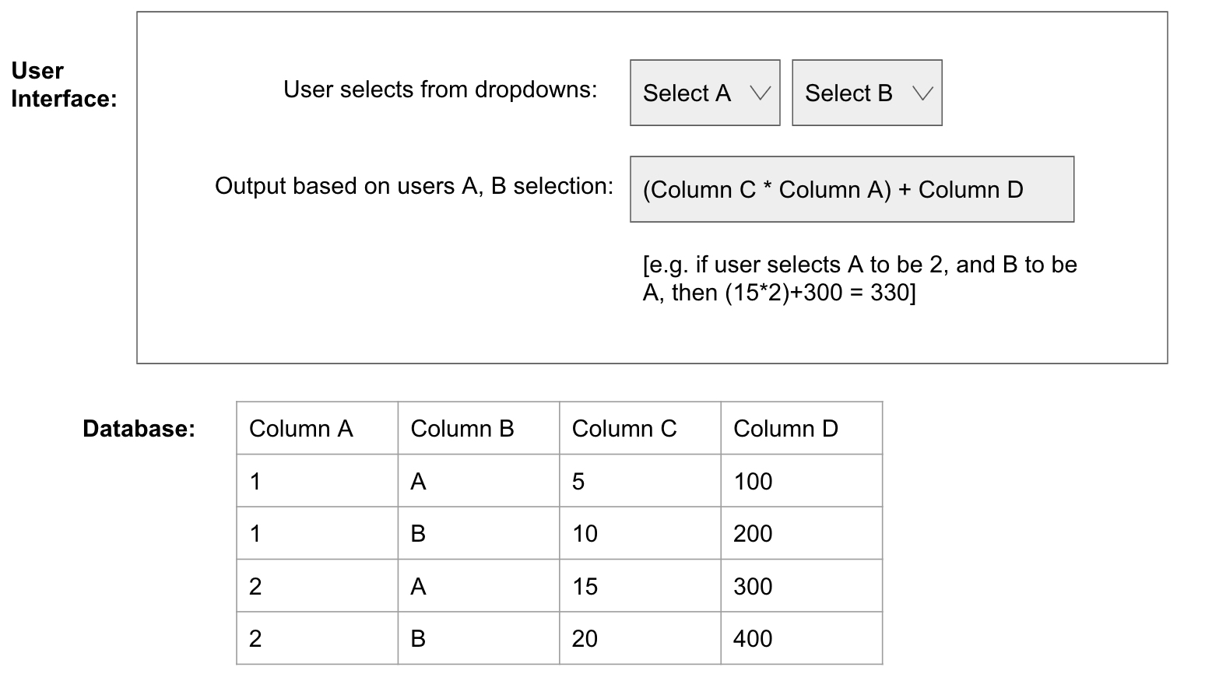Screen dimensions: 1205x674
Task: Click the Column C header cell
Action: [x=639, y=428]
